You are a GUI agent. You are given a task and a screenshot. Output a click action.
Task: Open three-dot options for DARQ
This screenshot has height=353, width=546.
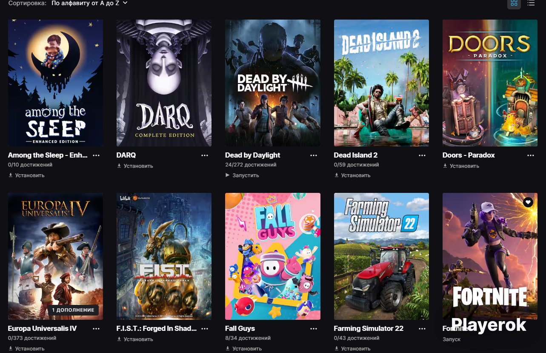click(205, 155)
